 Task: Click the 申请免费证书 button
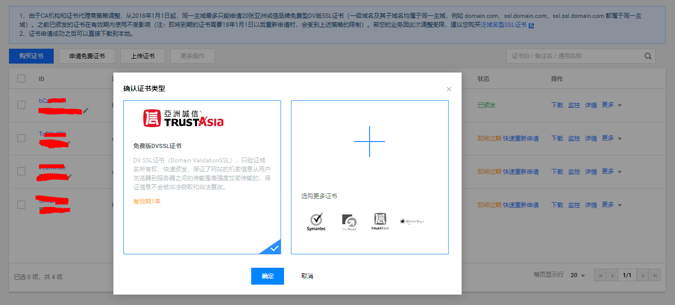(x=87, y=56)
